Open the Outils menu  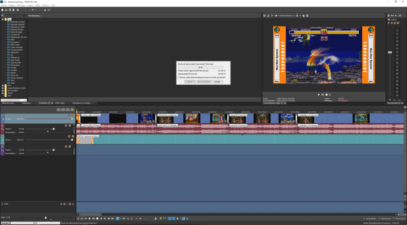(38, 5)
